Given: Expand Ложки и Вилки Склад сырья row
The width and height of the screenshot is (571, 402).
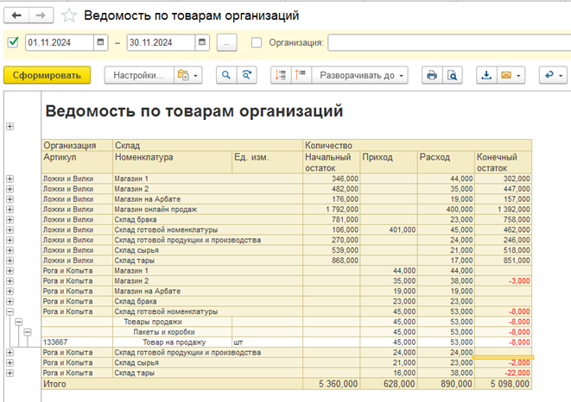Looking at the screenshot, I should 10,250.
